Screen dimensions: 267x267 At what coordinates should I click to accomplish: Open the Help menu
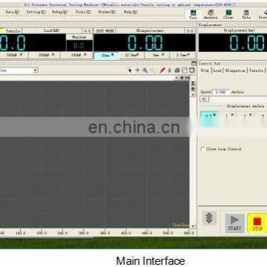point(131,12)
